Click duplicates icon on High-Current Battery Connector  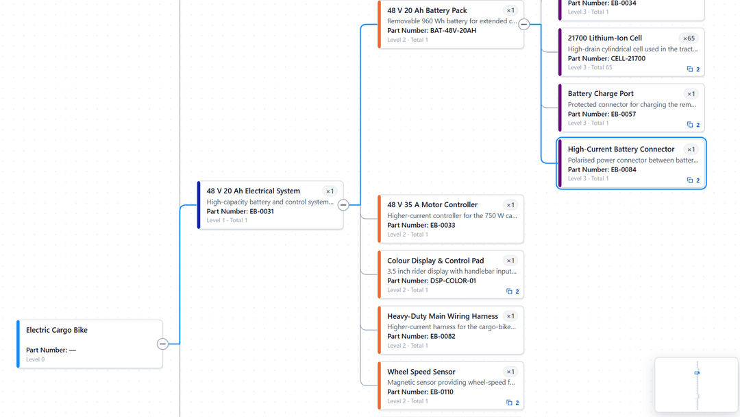(693, 180)
